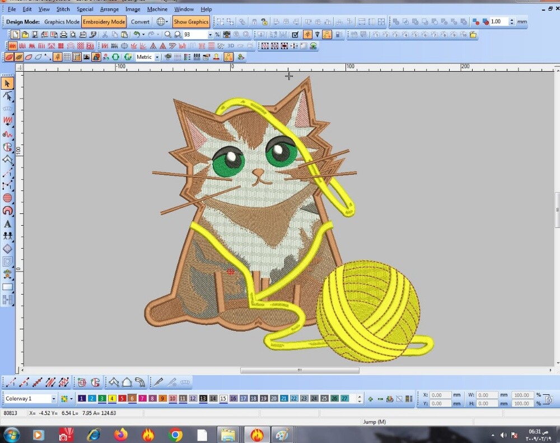Open the zoom percentage dropdown

[x=210, y=35]
